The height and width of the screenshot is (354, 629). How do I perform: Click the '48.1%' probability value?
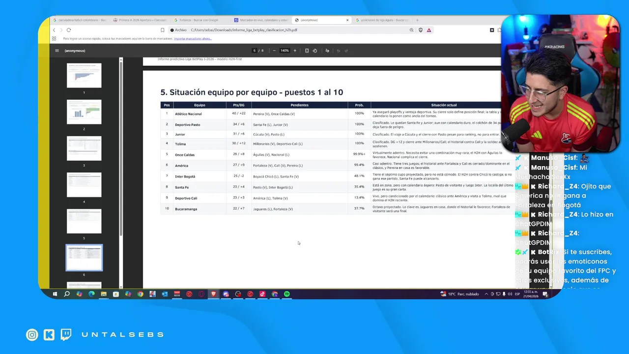click(x=359, y=176)
